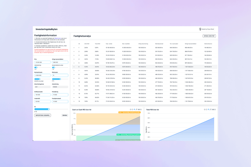Click the Rensa button
The height and width of the screenshot is (167, 251).
pyautogui.click(x=65, y=115)
